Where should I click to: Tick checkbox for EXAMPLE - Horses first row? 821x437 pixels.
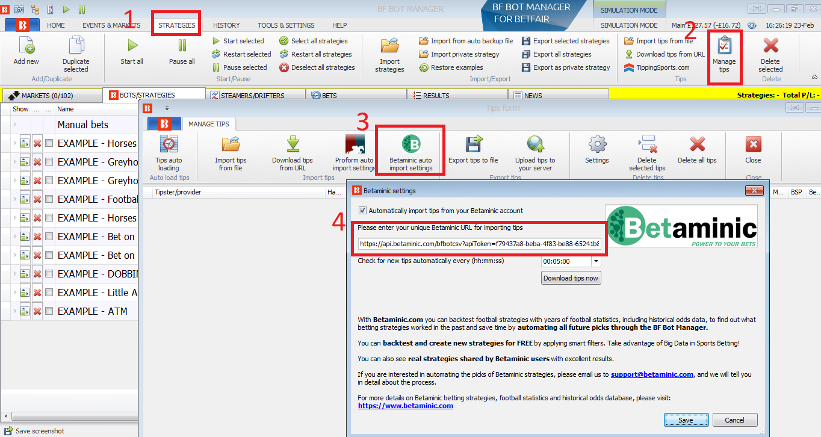tap(49, 143)
